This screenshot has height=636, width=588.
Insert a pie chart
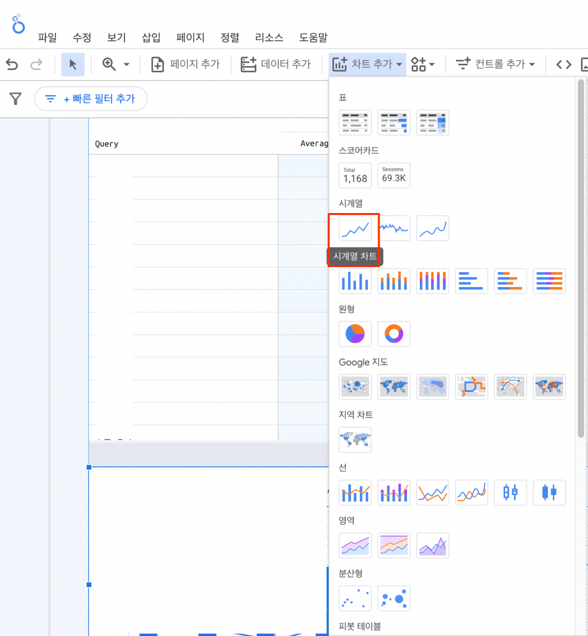[x=355, y=334]
